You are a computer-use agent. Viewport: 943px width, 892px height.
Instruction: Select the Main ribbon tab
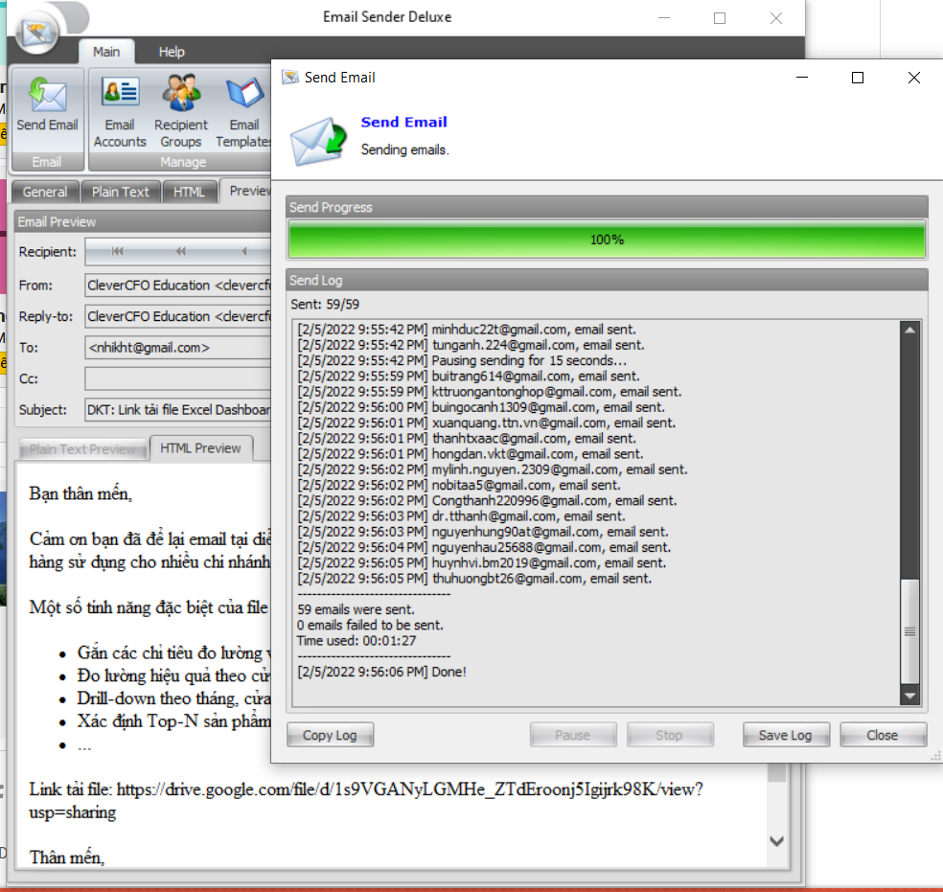(106, 52)
